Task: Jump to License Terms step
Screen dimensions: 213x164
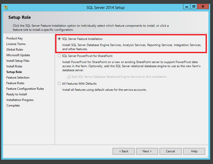Action: 16,44
